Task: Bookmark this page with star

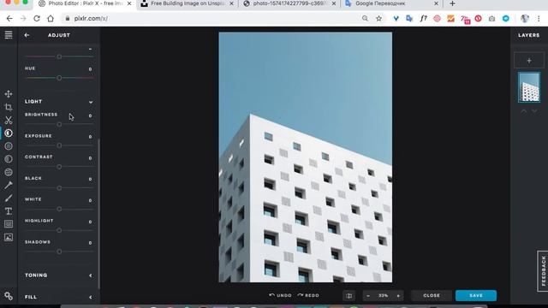Action: [378, 19]
